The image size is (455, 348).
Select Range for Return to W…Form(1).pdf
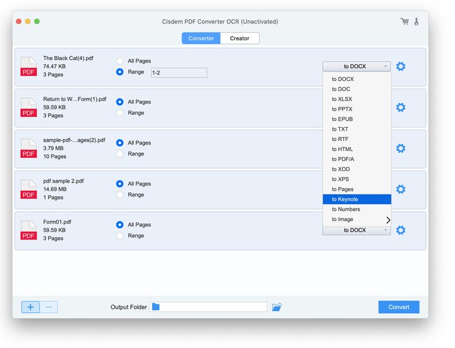[119, 113]
